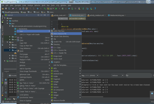Choose Show in Explorer context item

25,101
